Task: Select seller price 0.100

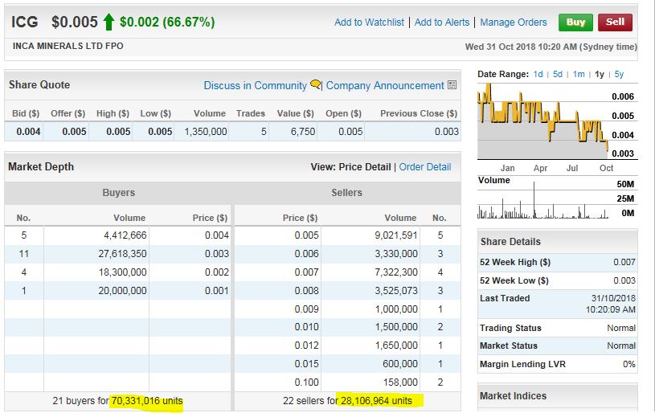Action: coord(307,382)
